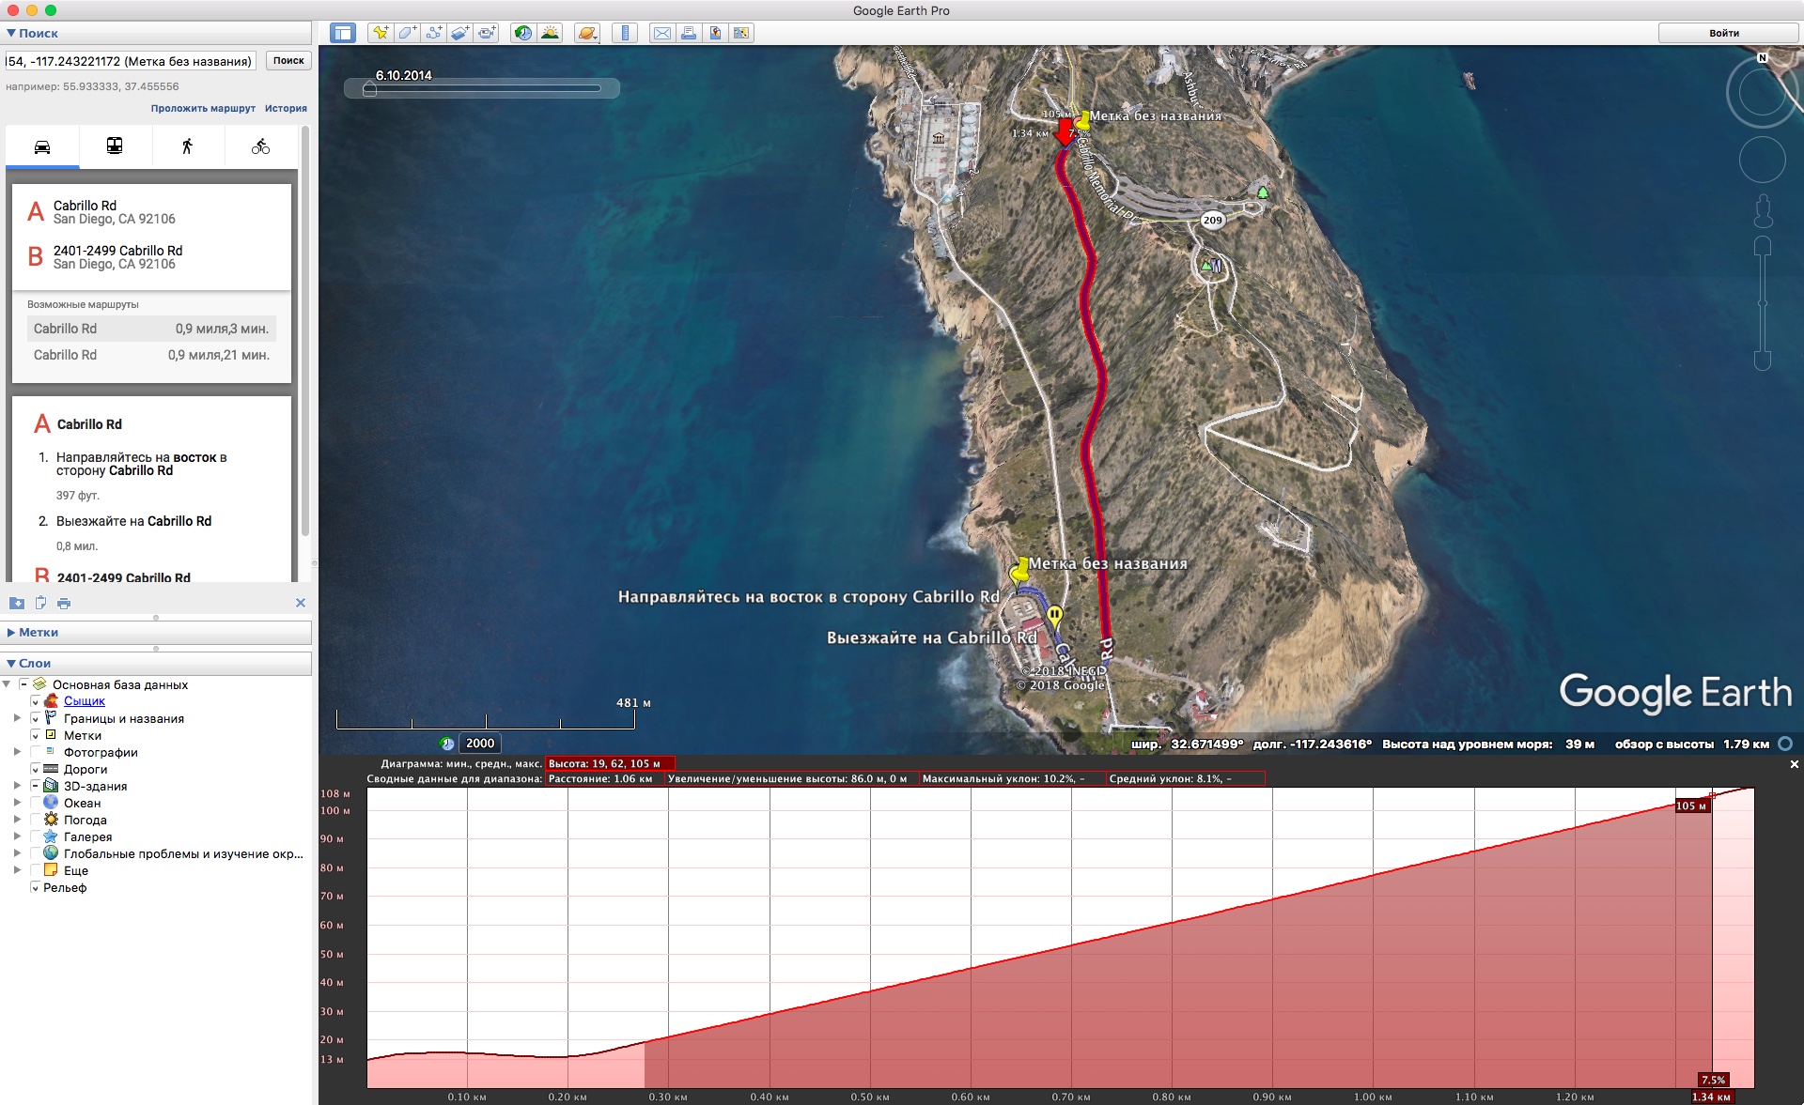
Task: Print search results icon
Action: [x=64, y=603]
